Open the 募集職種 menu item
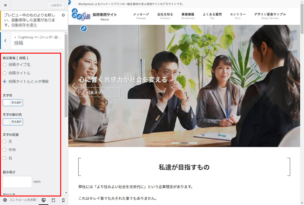 [x=188, y=16]
